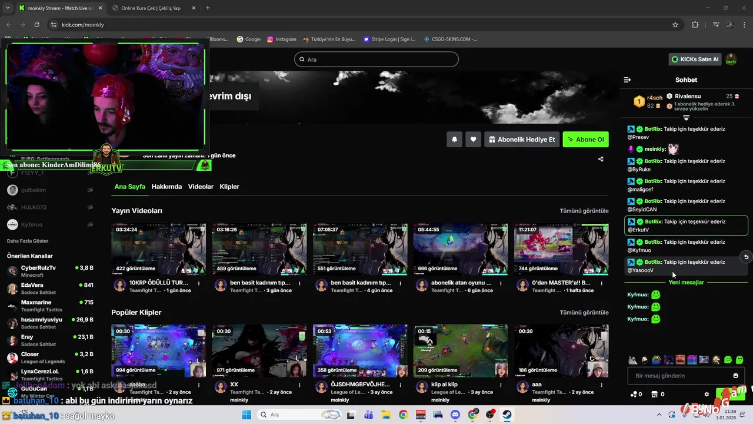Open the emoji picker in message box

pyautogui.click(x=735, y=376)
